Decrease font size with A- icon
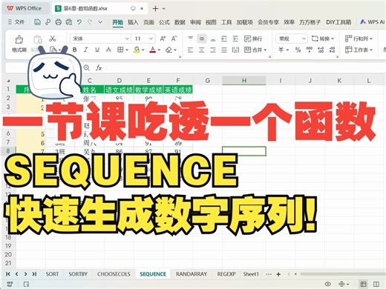 point(174,39)
